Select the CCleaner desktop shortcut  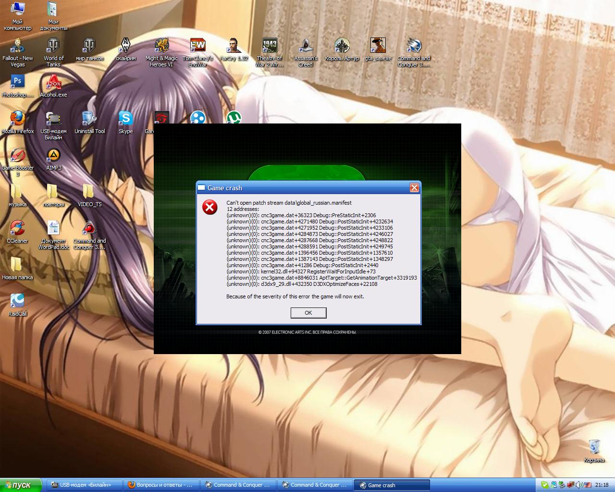18,232
